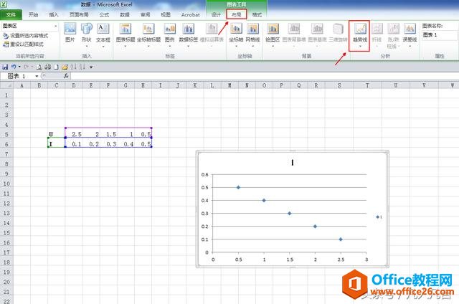Expand the 图表区 chart element combo box
The height and width of the screenshot is (304, 459).
point(56,26)
